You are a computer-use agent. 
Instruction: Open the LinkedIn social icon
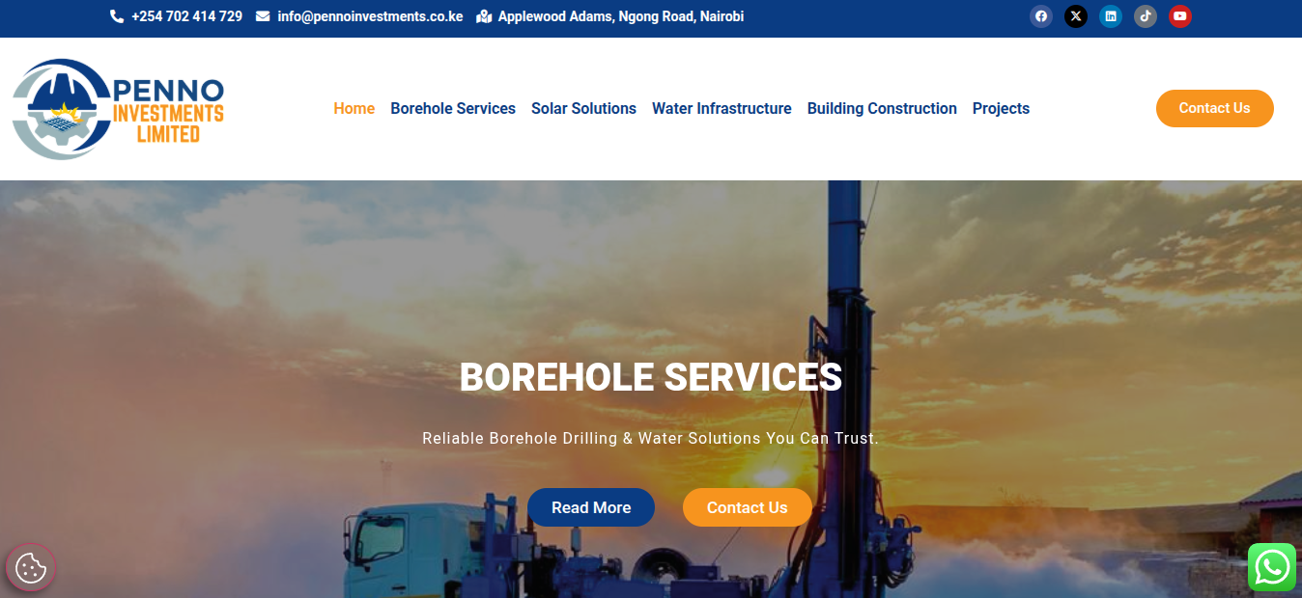1110,16
